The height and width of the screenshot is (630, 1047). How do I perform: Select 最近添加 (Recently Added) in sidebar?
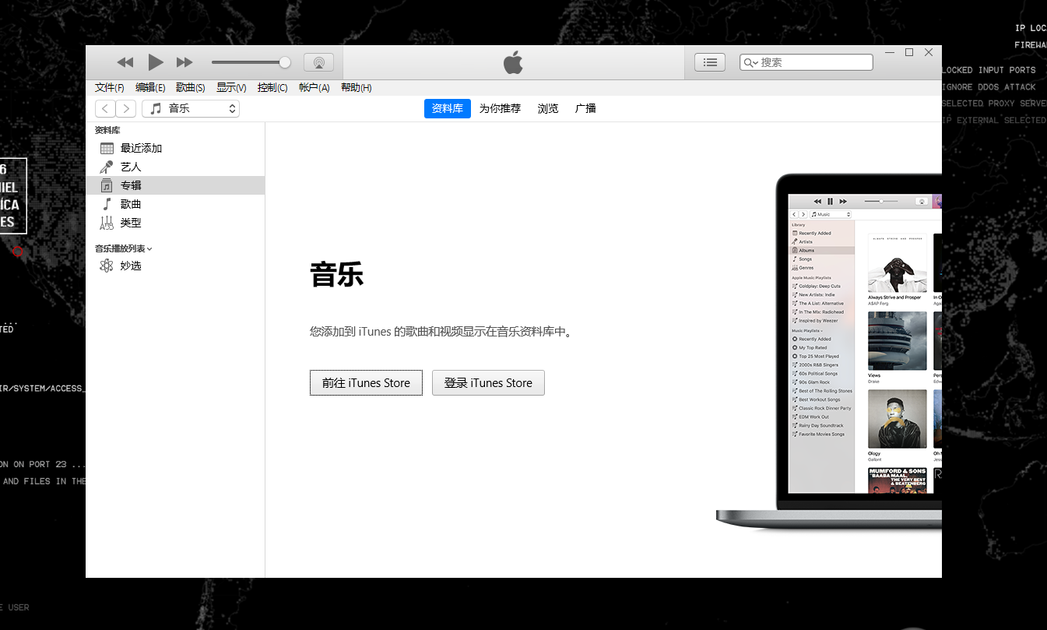click(141, 147)
